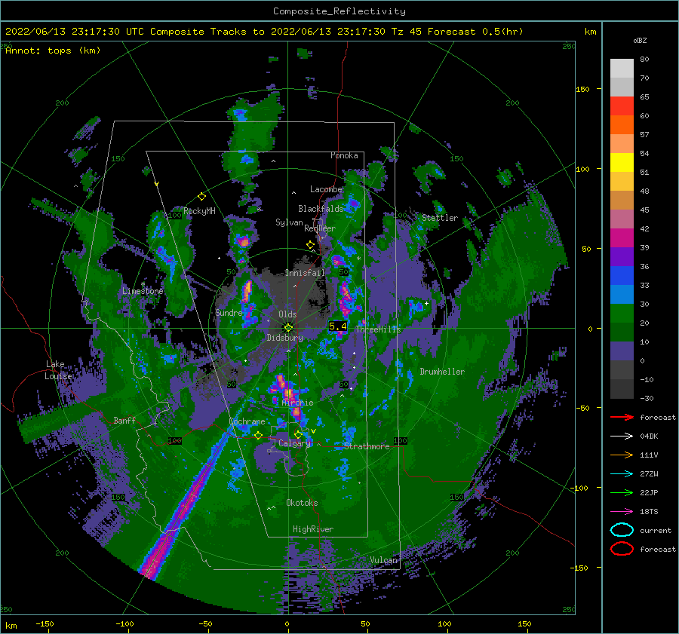The height and width of the screenshot is (634, 679).
Task: Click the Lacombe city label
Action: coord(326,189)
